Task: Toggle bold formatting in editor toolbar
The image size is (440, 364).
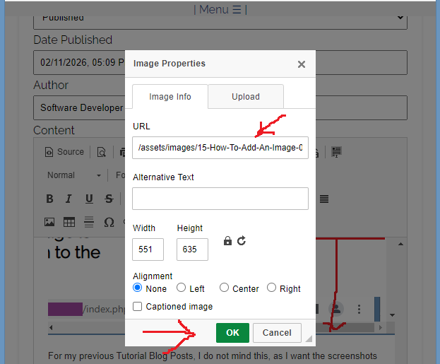Action: [x=49, y=199]
